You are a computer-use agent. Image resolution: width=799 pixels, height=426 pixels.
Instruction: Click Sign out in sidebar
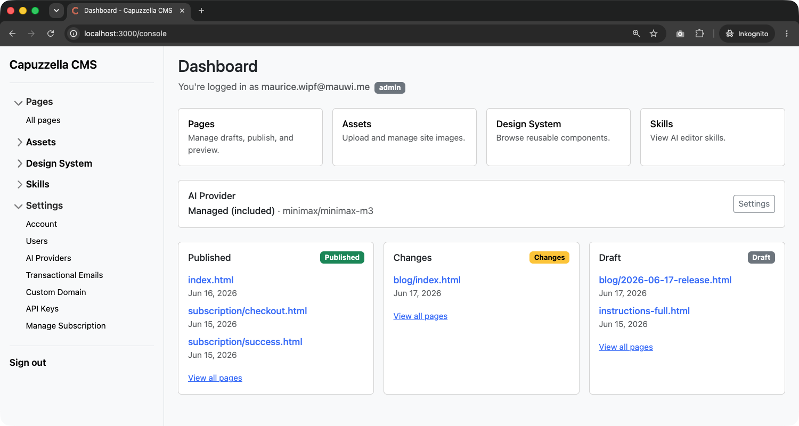point(28,363)
